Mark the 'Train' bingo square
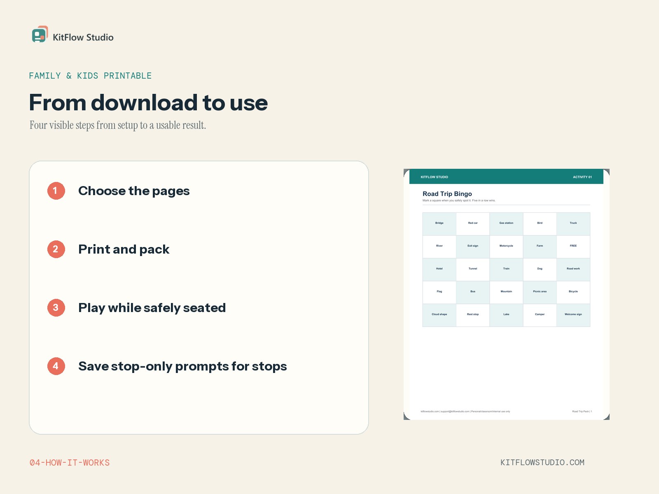659x494 pixels. 506,270
